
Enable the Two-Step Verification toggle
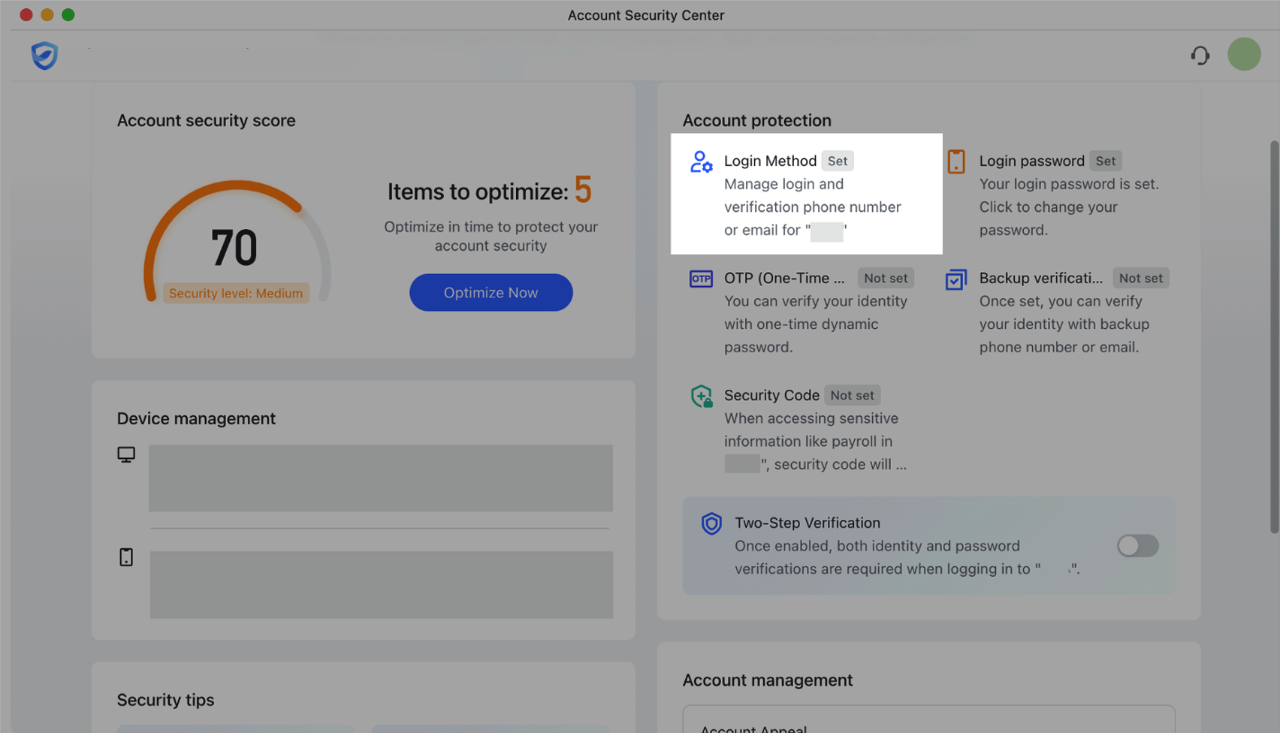[x=1137, y=546]
